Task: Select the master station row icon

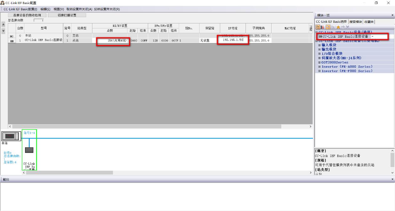Action: (12, 36)
